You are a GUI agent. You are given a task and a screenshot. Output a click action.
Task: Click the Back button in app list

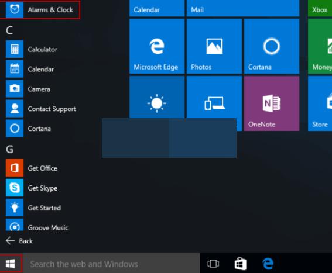(19, 241)
